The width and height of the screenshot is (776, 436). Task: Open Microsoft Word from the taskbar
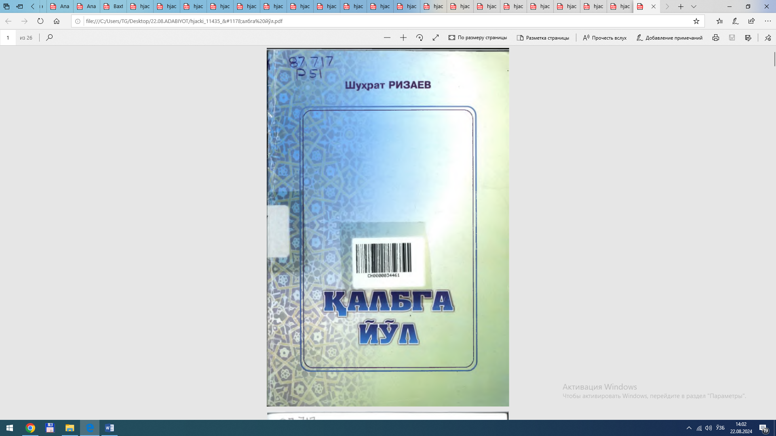click(109, 428)
